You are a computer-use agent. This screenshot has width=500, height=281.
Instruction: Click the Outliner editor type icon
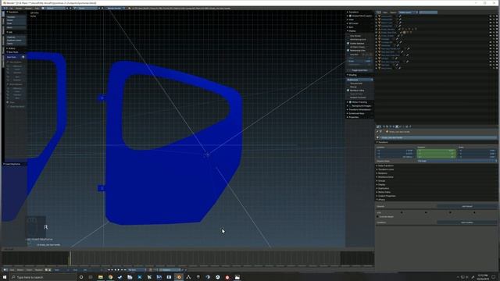click(378, 12)
